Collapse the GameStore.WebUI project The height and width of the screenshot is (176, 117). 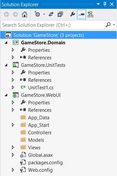[x=6, y=95]
